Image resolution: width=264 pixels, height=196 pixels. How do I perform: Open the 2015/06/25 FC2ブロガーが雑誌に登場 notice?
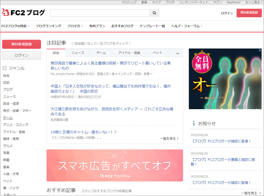click(x=221, y=183)
